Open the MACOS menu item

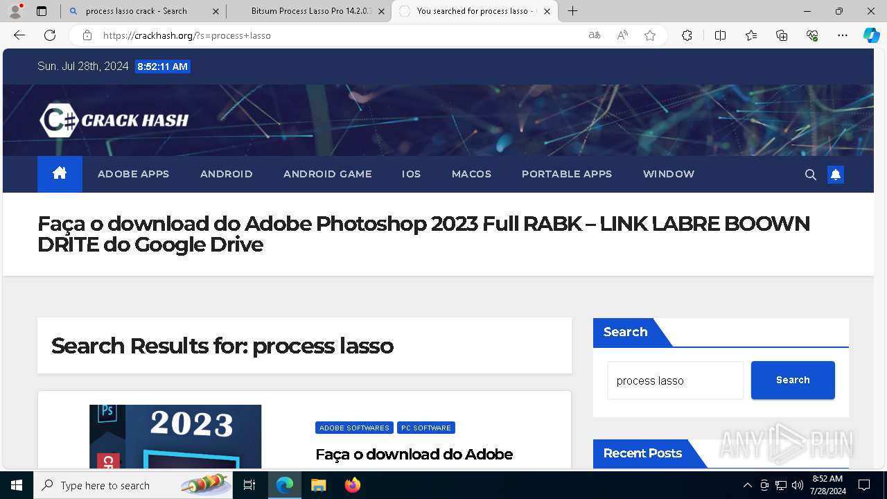pos(471,174)
